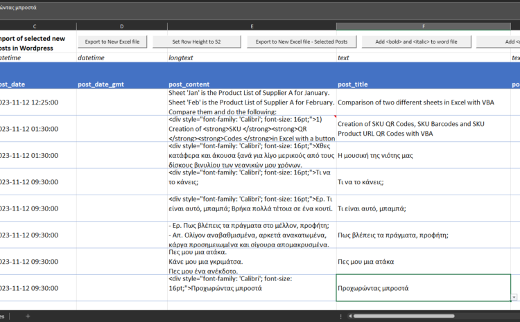This screenshot has height=322, width=520.
Task: Select the date cell ending 12:25:00
Action: [38, 102]
